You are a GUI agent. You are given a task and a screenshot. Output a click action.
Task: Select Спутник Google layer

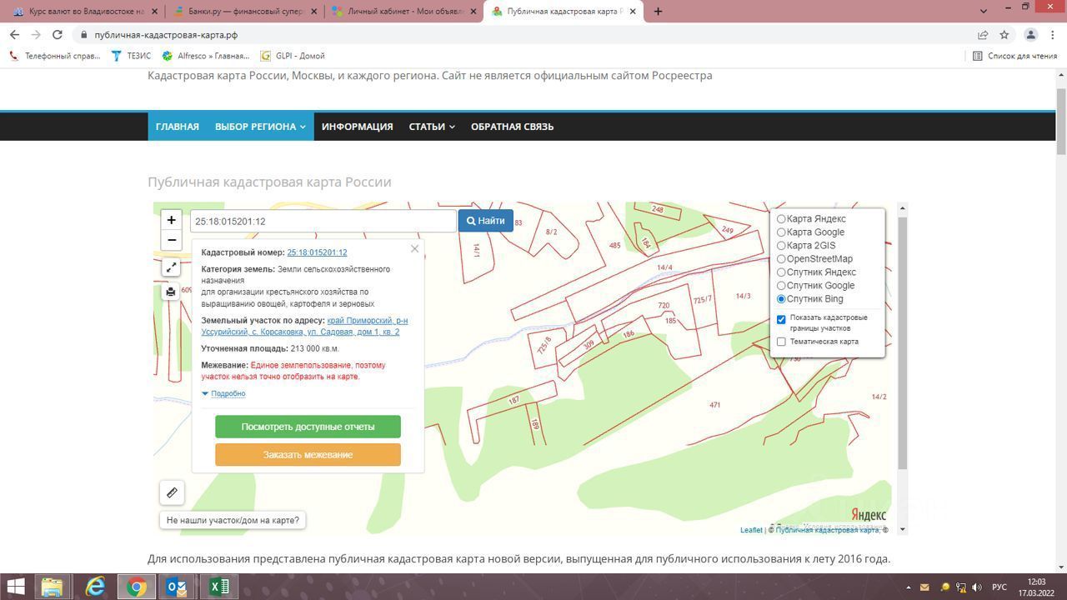click(x=781, y=286)
